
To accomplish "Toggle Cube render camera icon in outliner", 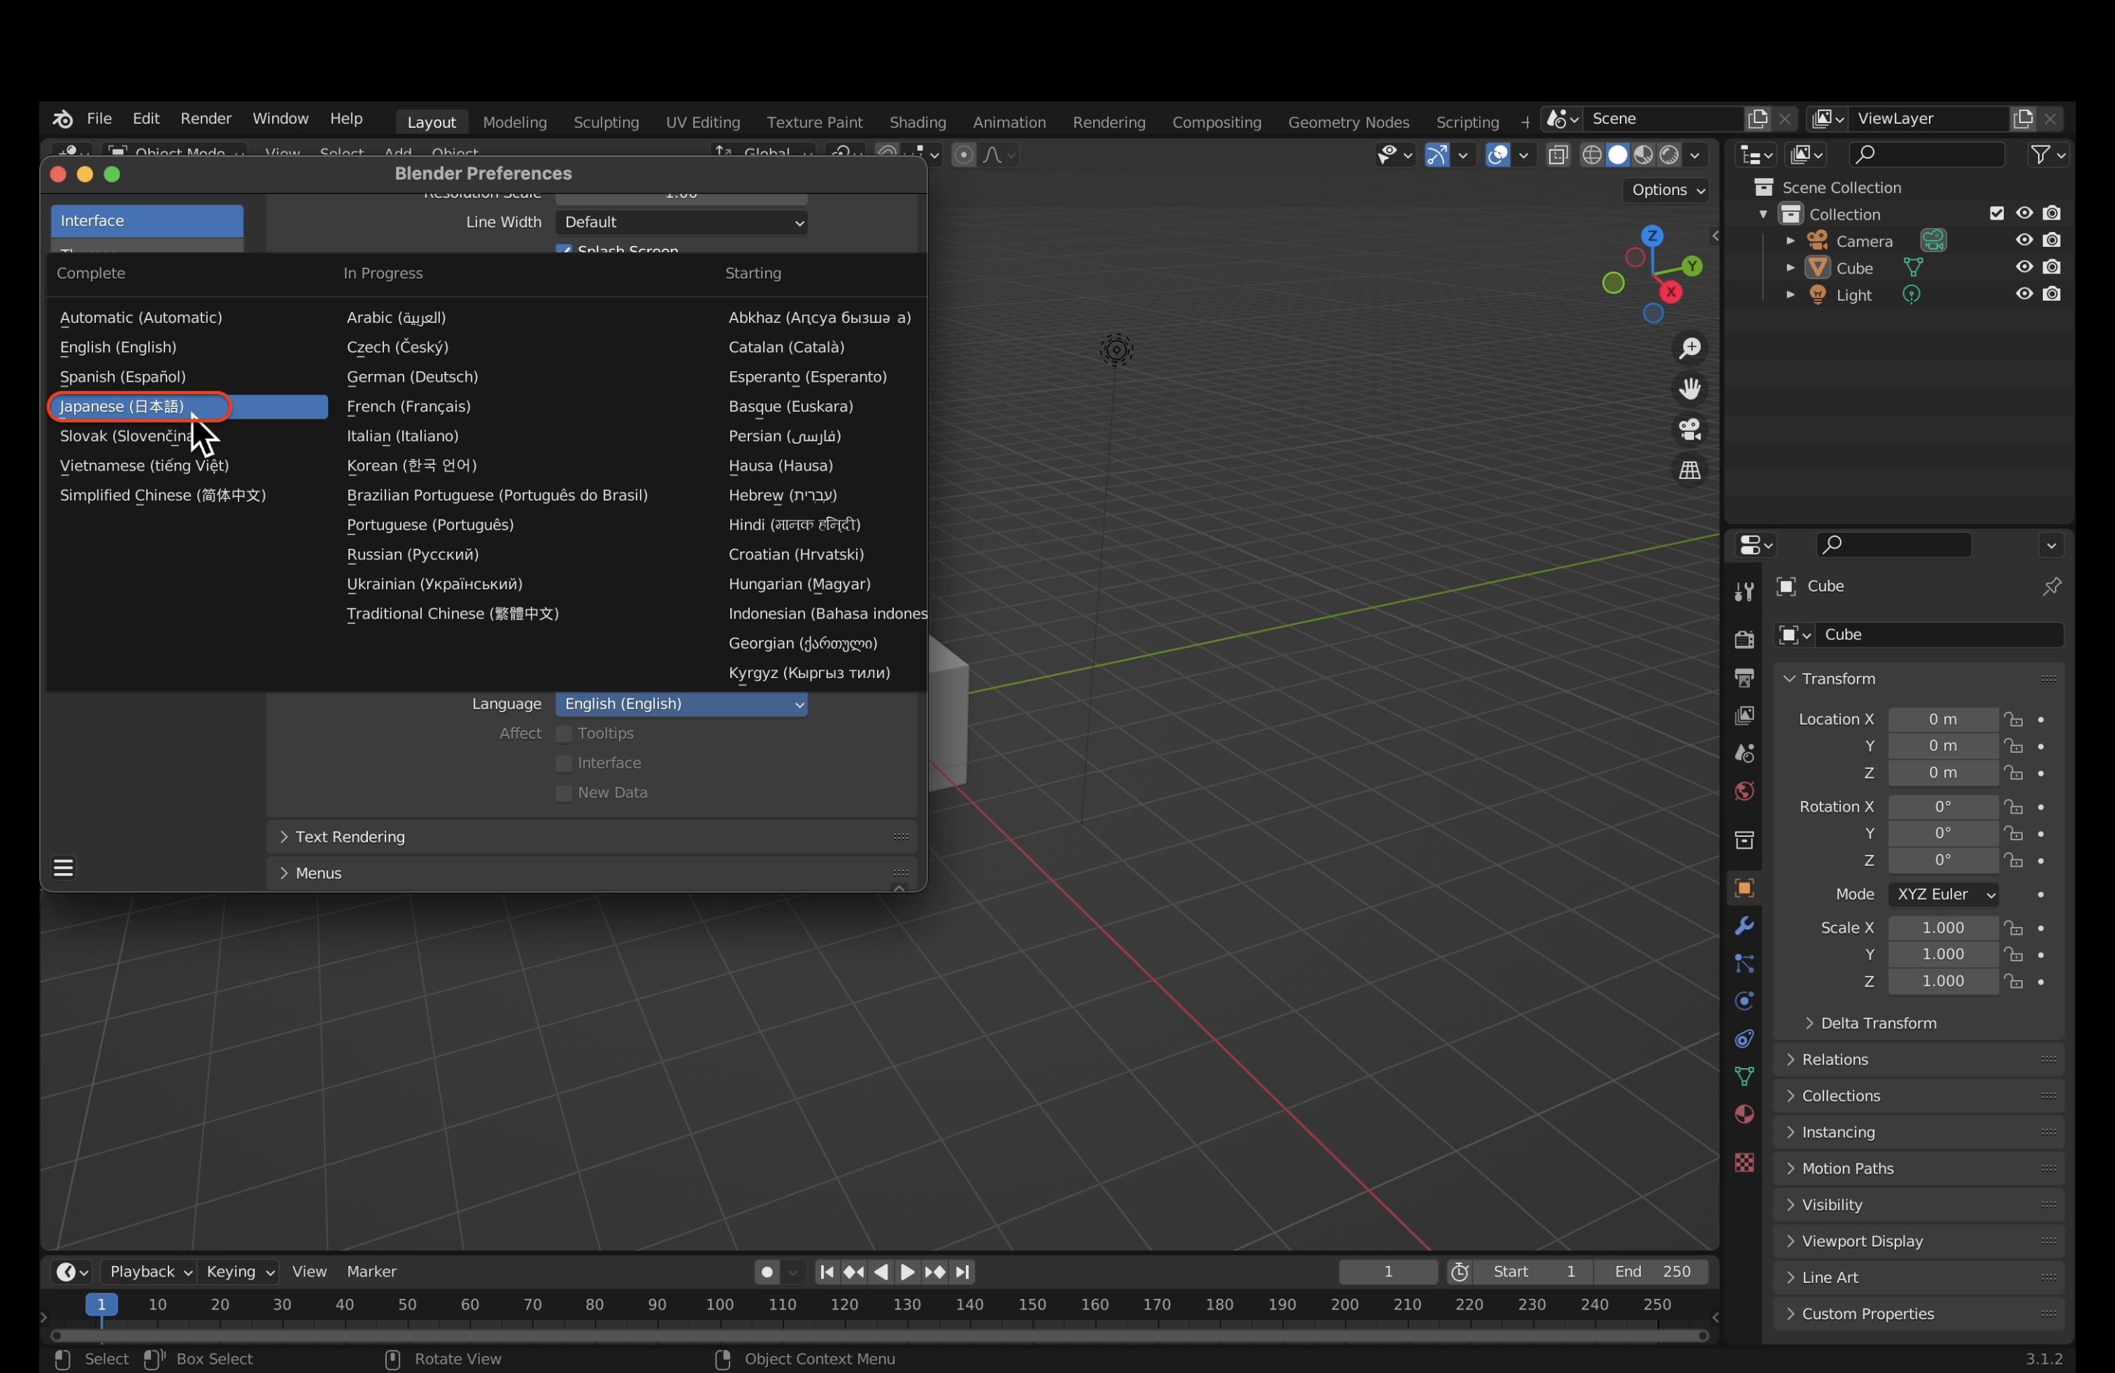I will click(2051, 266).
